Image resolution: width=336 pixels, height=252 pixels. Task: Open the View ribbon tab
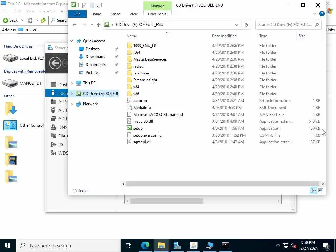click(134, 14)
